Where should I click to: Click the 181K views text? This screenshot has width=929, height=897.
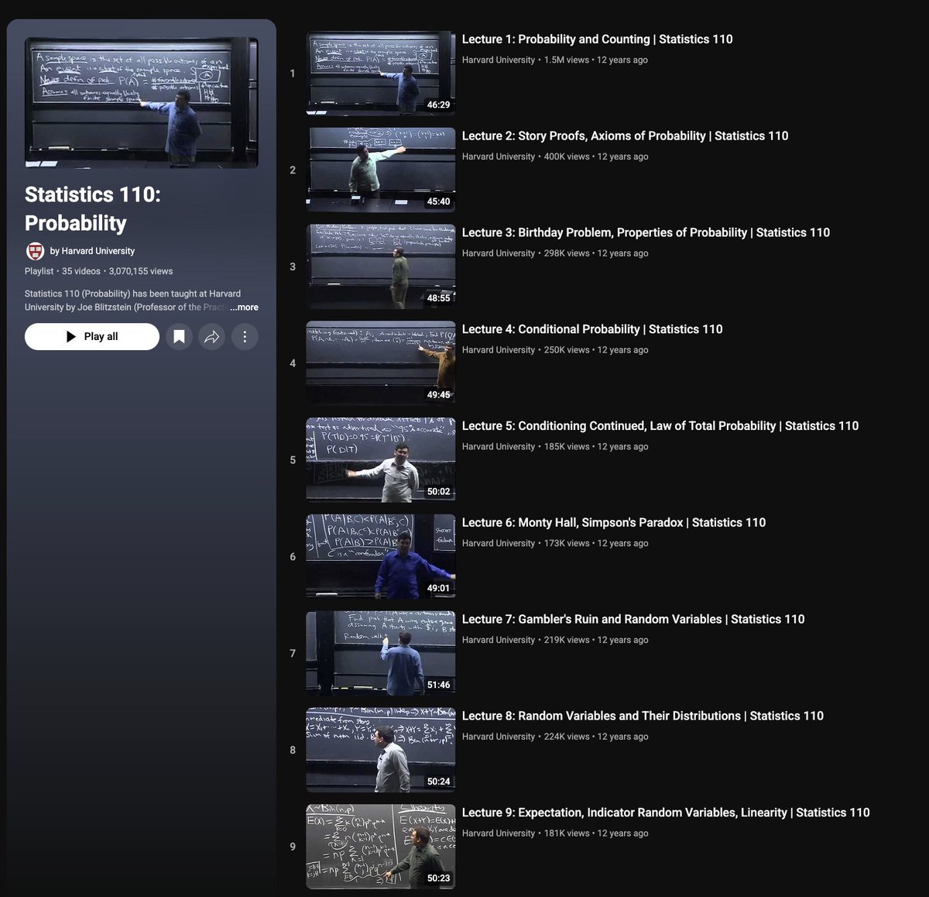567,833
